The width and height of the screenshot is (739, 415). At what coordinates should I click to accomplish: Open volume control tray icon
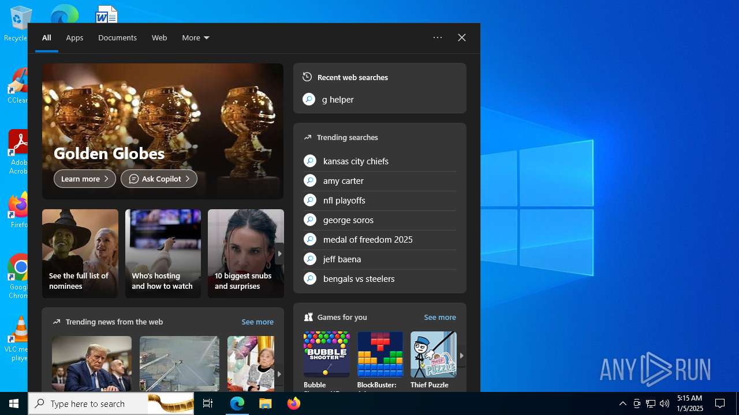point(665,403)
